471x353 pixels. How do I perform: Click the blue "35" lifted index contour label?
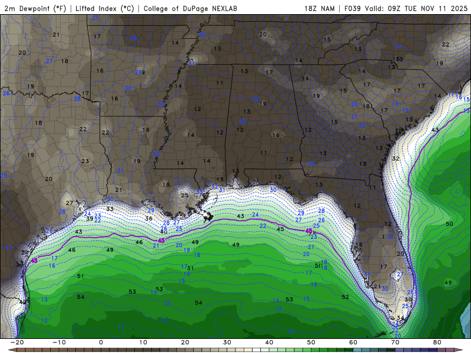(311, 164)
